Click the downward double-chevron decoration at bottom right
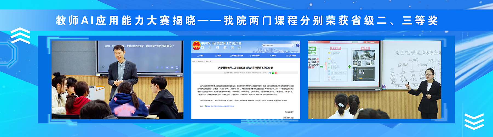The height and width of the screenshot is (137, 493). point(474,121)
